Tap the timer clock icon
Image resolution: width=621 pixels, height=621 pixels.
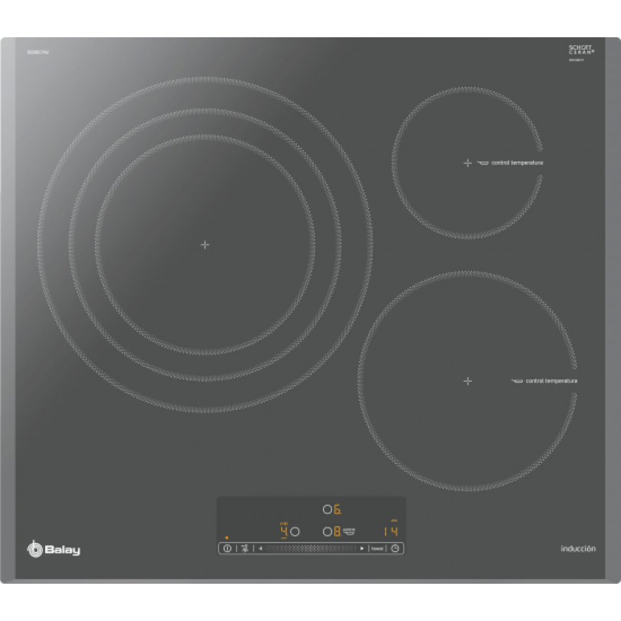coord(395,548)
